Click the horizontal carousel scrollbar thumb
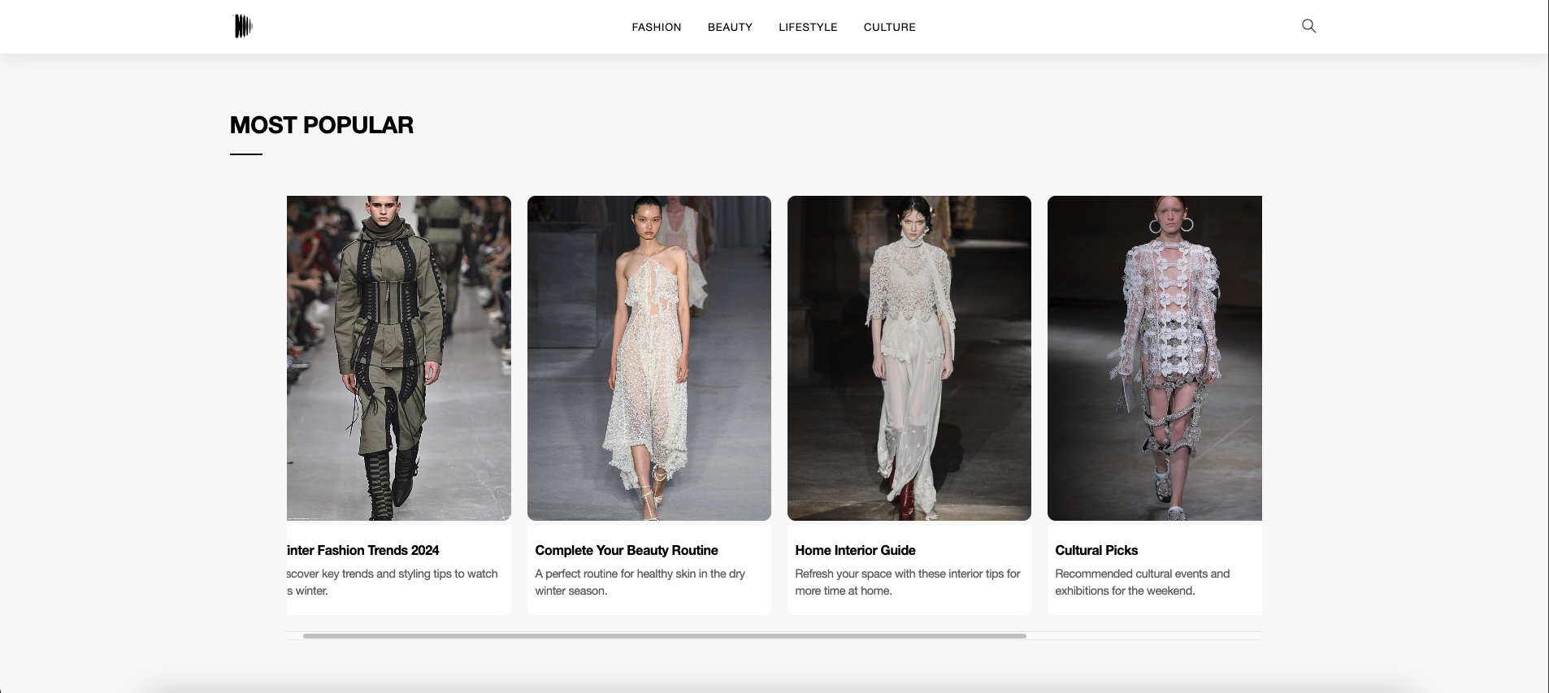Image resolution: width=1549 pixels, height=693 pixels. [664, 636]
